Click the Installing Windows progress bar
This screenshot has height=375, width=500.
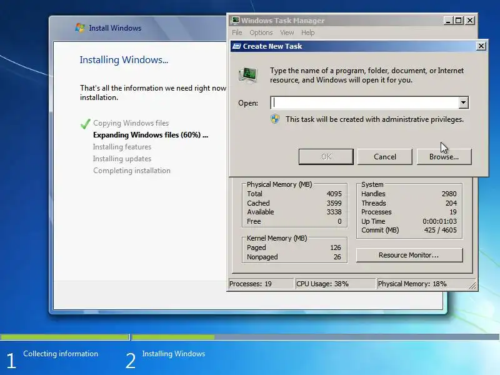tap(316, 337)
